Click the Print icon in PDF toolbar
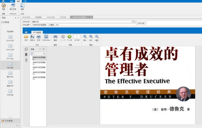202x128 pixels. point(39,37)
